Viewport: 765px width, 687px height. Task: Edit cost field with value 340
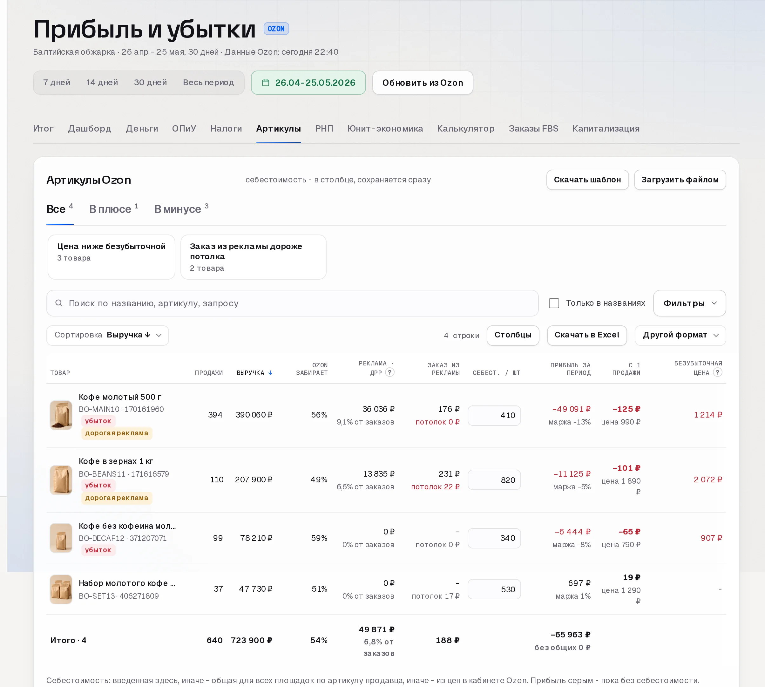494,538
